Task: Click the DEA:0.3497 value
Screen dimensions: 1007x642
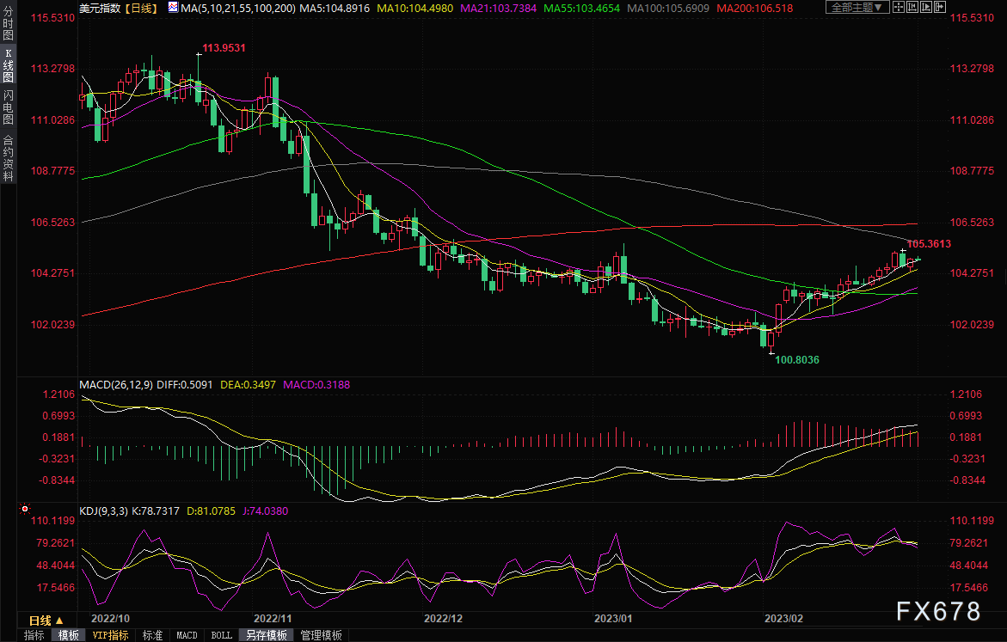Action: (248, 384)
